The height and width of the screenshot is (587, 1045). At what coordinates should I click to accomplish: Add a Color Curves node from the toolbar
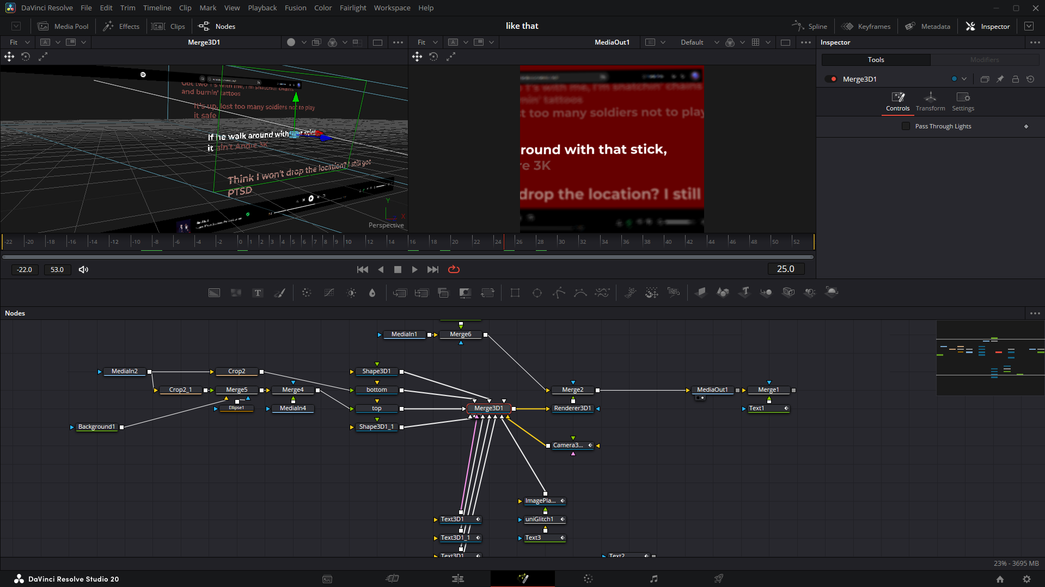pyautogui.click(x=329, y=293)
